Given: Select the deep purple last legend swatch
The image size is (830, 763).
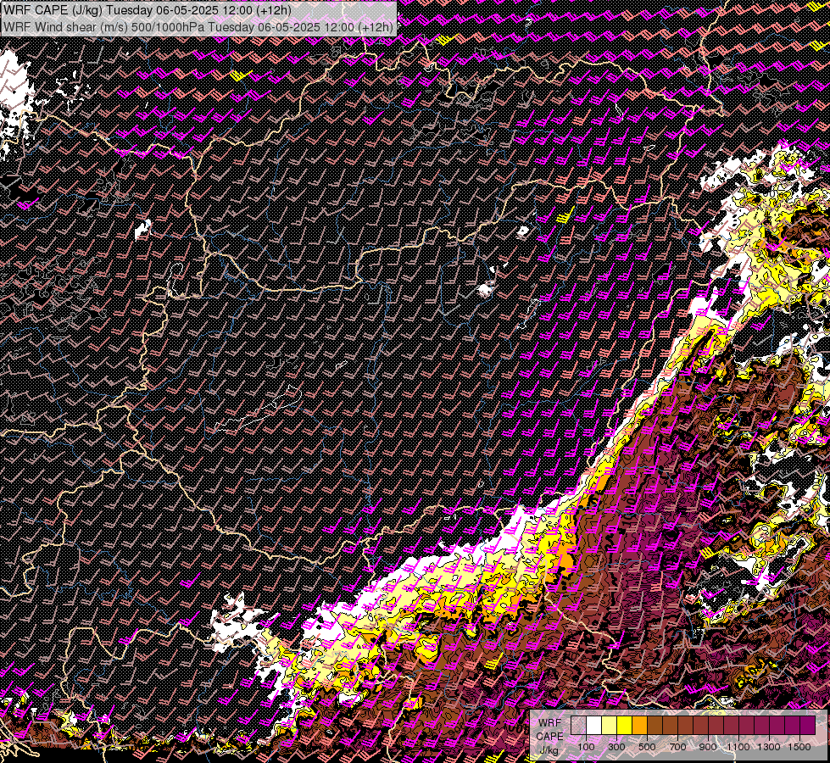Looking at the screenshot, I should tap(808, 725).
